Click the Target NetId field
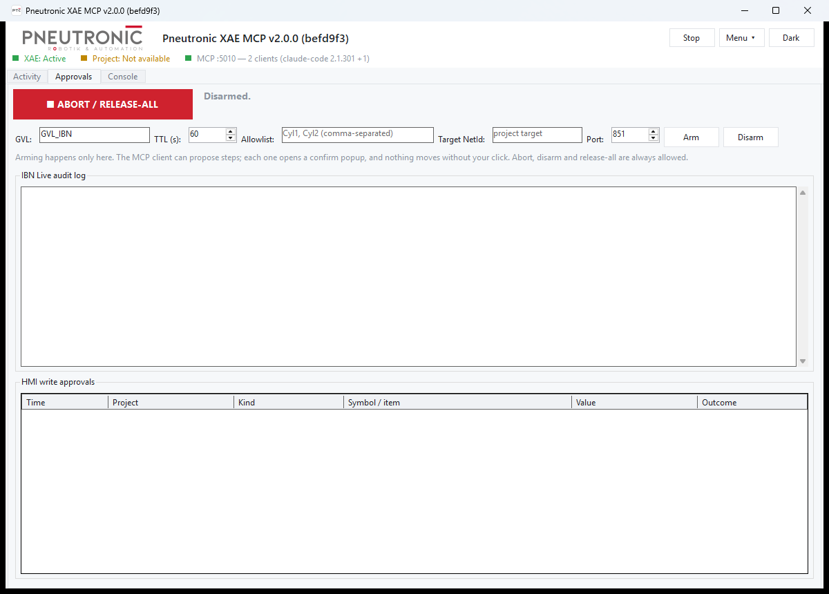The height and width of the screenshot is (594, 829). coord(537,135)
